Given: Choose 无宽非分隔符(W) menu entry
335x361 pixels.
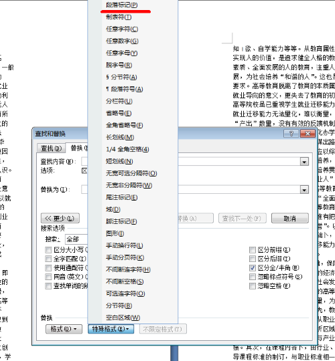Looking at the screenshot, I should click(x=129, y=185).
